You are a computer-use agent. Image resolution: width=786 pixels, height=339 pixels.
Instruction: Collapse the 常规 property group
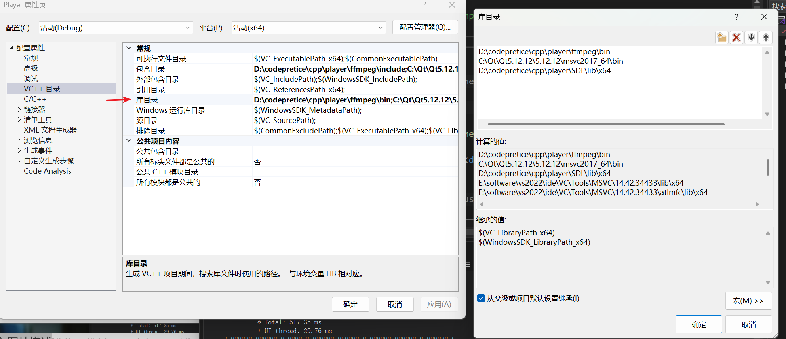[129, 48]
